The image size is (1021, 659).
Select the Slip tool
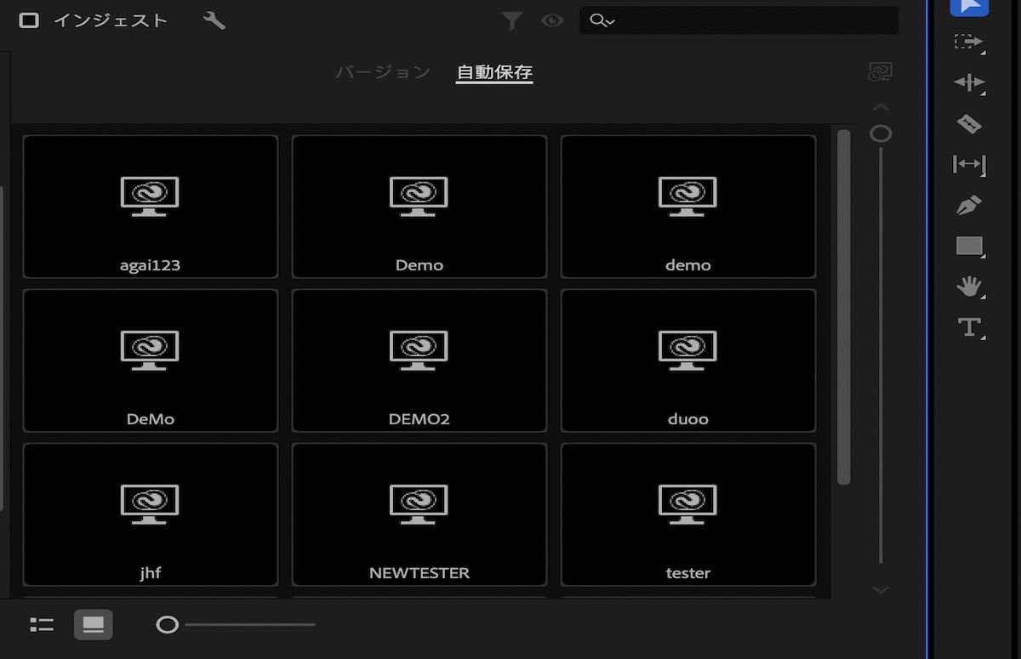(x=970, y=165)
